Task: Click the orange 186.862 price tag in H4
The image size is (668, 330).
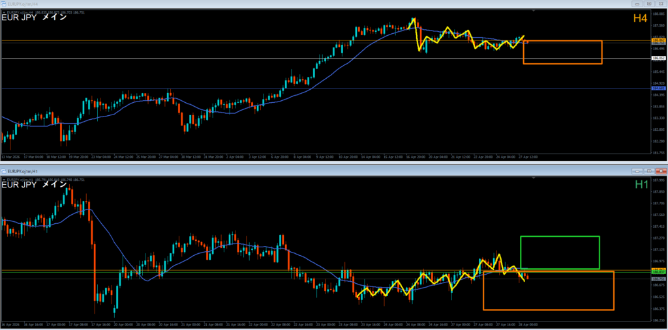Action: [659, 40]
